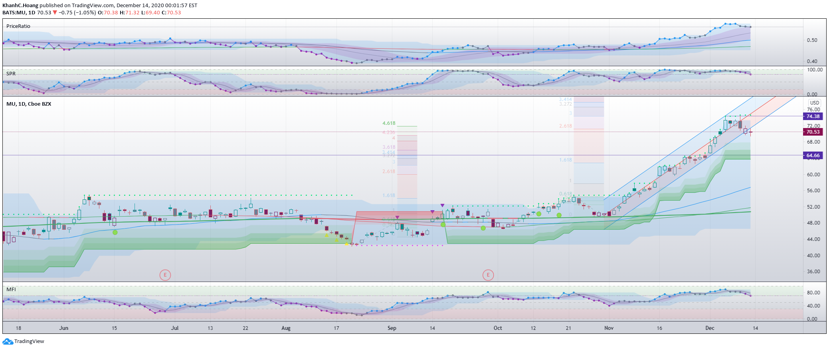
Task: Click the 60.00 price axis value
Action: click(x=813, y=175)
